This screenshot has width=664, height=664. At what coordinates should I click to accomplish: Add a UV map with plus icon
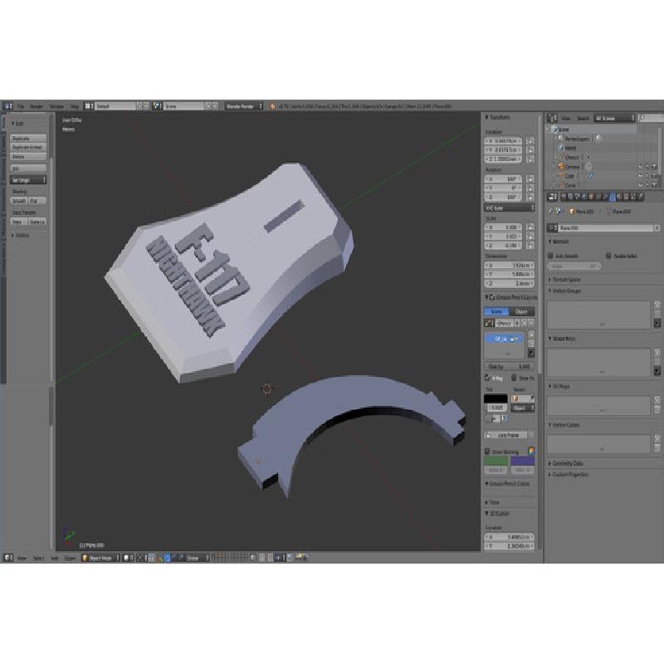point(657,400)
